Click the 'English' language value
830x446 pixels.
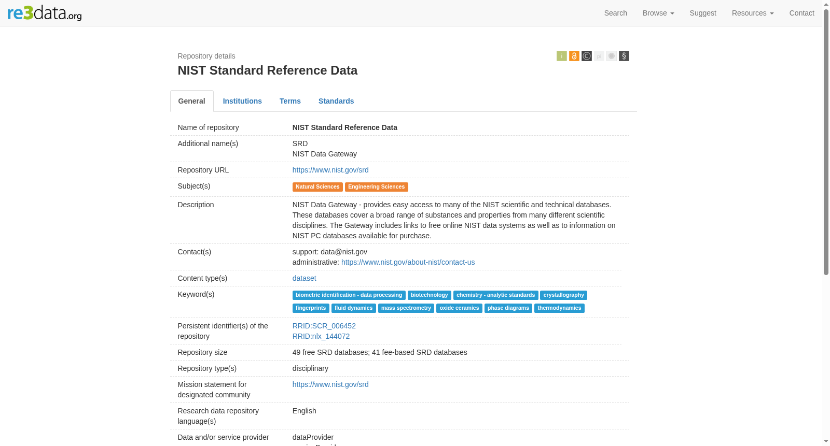(x=305, y=411)
